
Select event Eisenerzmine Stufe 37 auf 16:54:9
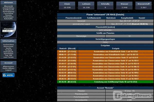[x=116, y=58]
